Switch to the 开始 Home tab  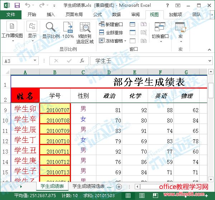(32, 15)
